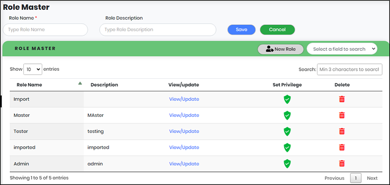Delete the Admin role via trash icon
Screen dimensions: 390x185
coord(342,164)
